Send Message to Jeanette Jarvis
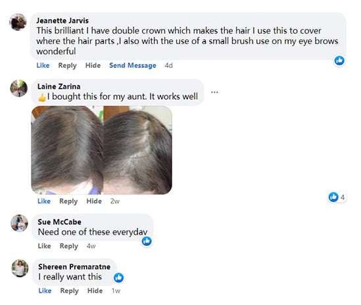Viewport: 361px width, 305px height. tap(133, 65)
